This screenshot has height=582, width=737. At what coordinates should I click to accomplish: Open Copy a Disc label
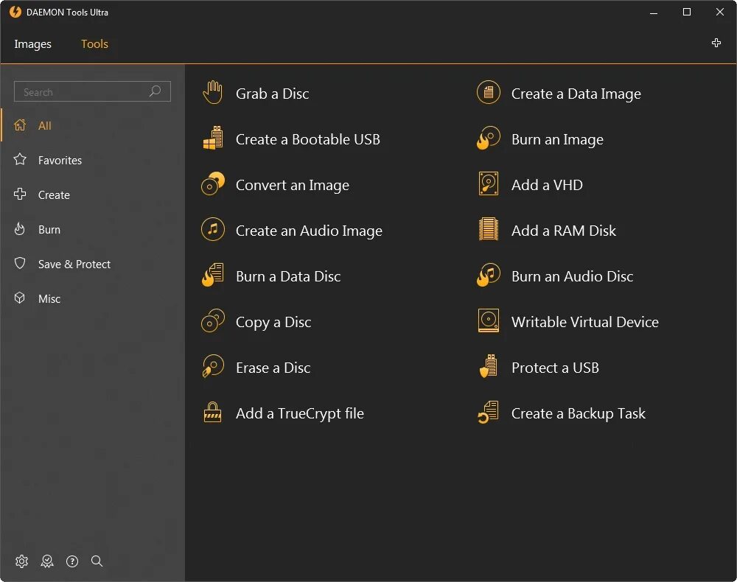point(273,322)
